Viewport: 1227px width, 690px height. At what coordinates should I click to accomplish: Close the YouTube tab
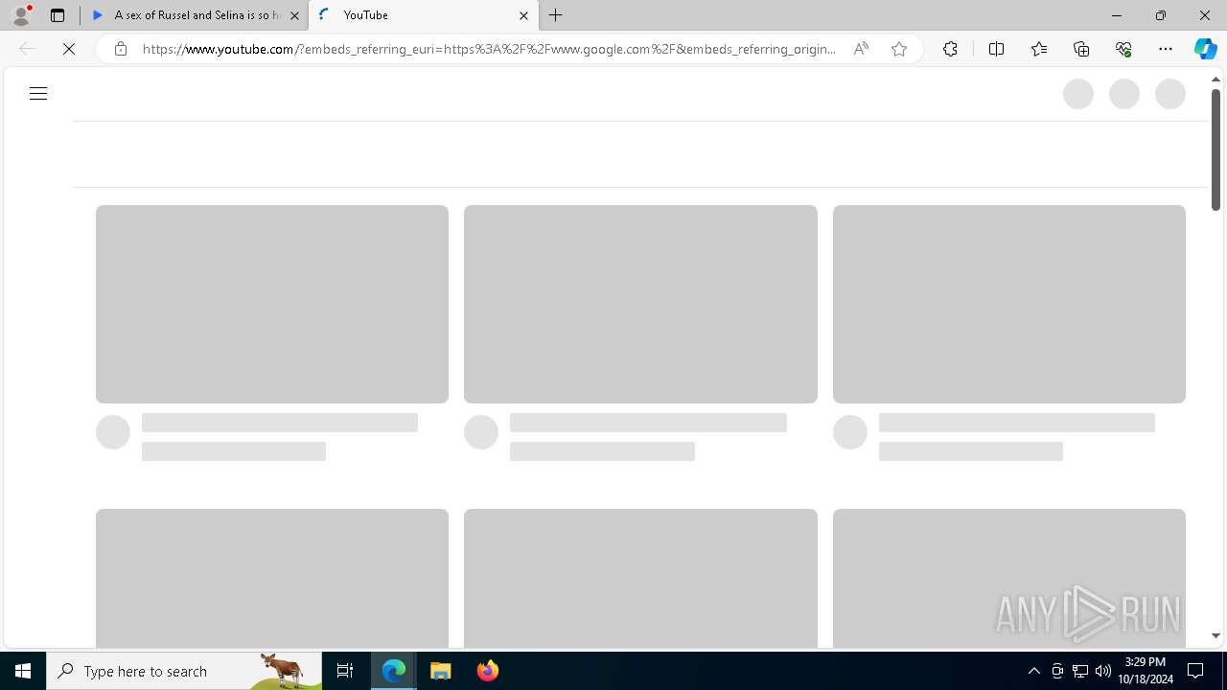[523, 15]
